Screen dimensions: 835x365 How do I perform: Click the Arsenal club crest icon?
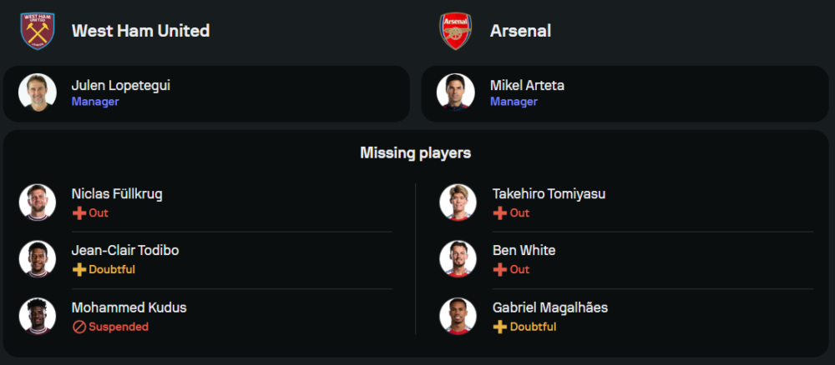pos(455,31)
